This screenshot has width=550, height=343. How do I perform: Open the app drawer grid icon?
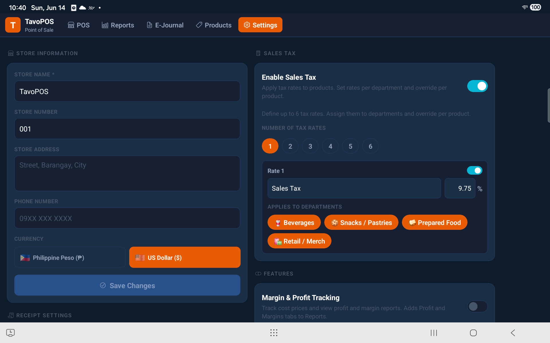274,333
